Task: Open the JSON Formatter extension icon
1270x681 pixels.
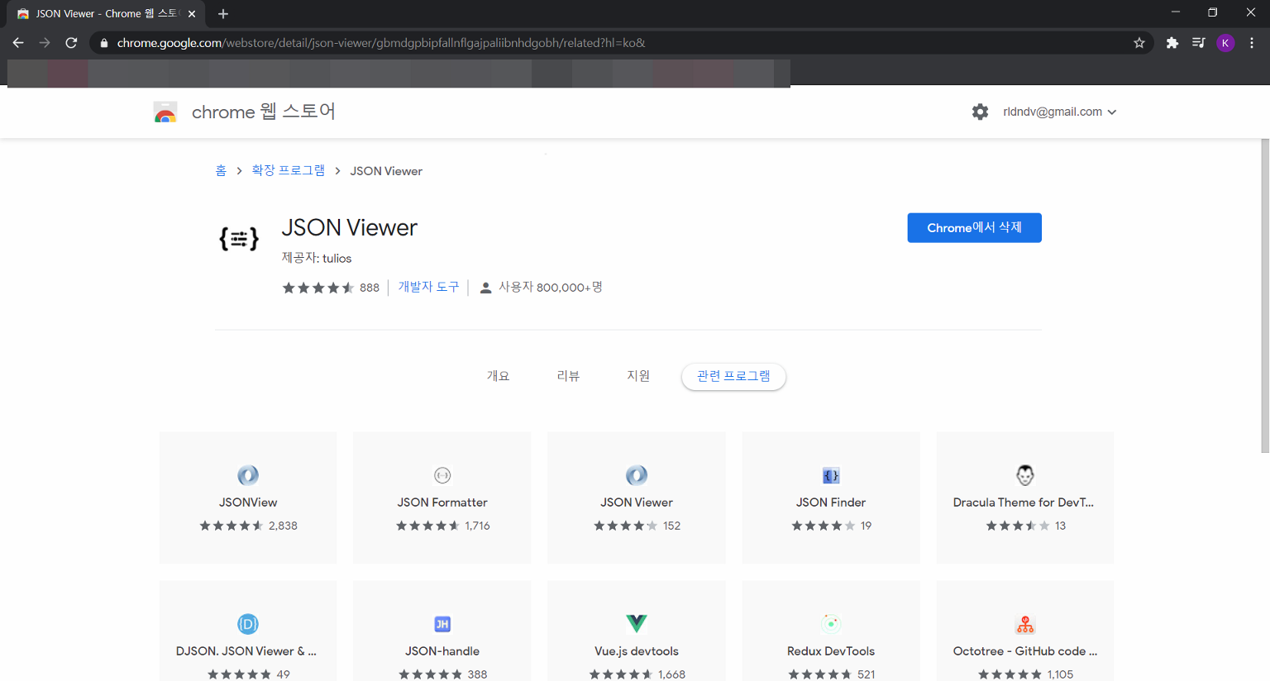Action: [x=442, y=475]
